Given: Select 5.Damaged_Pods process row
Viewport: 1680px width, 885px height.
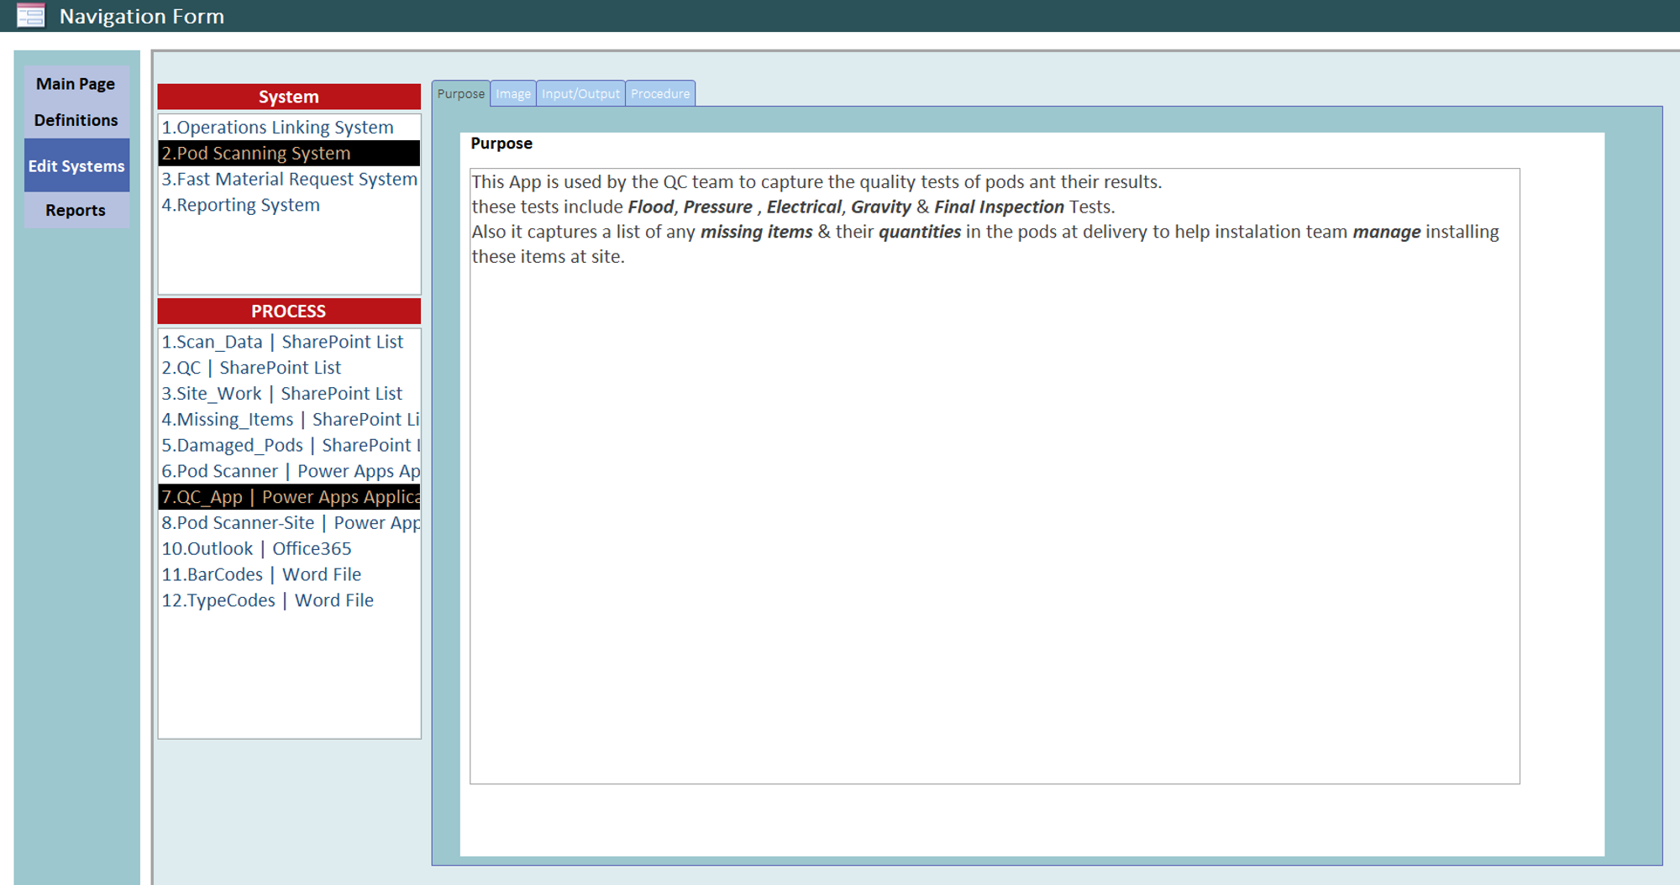Looking at the screenshot, I should (x=289, y=446).
